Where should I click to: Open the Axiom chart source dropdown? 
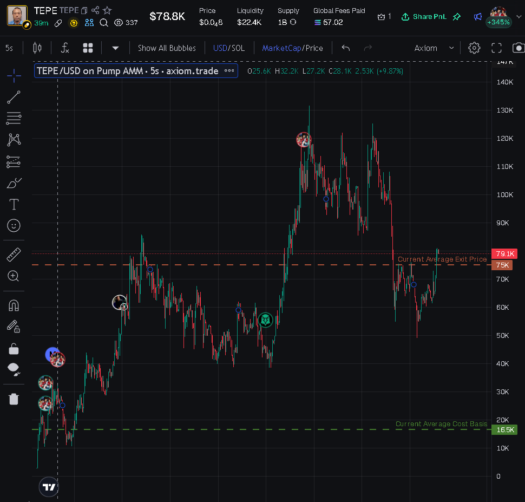tap(434, 48)
